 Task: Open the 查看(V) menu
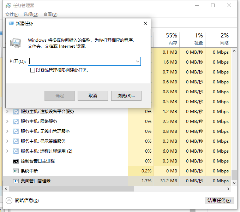(50, 14)
